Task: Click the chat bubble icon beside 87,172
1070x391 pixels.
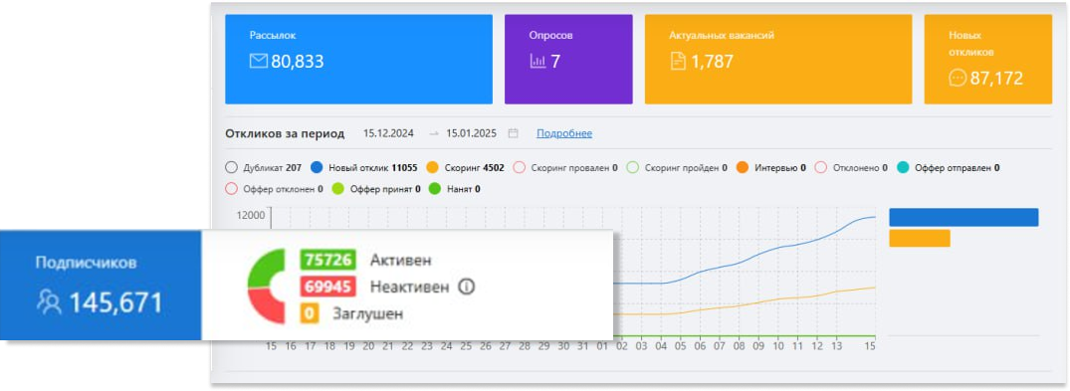Action: (x=958, y=78)
